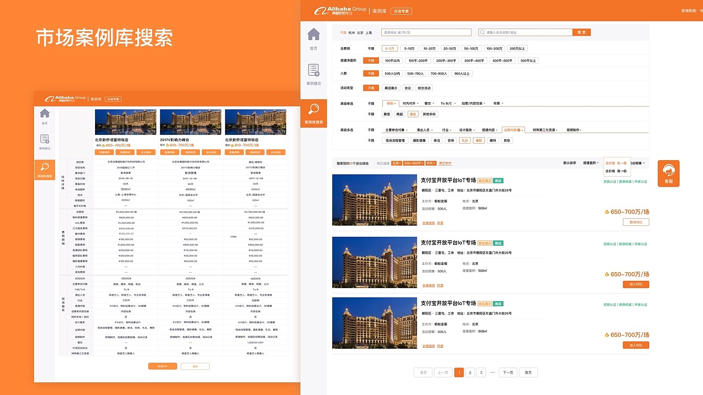Remove the 北京 selected filter tag
This screenshot has height=395, width=703.
point(397,163)
